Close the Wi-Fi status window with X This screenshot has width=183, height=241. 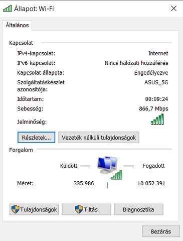tap(173, 9)
